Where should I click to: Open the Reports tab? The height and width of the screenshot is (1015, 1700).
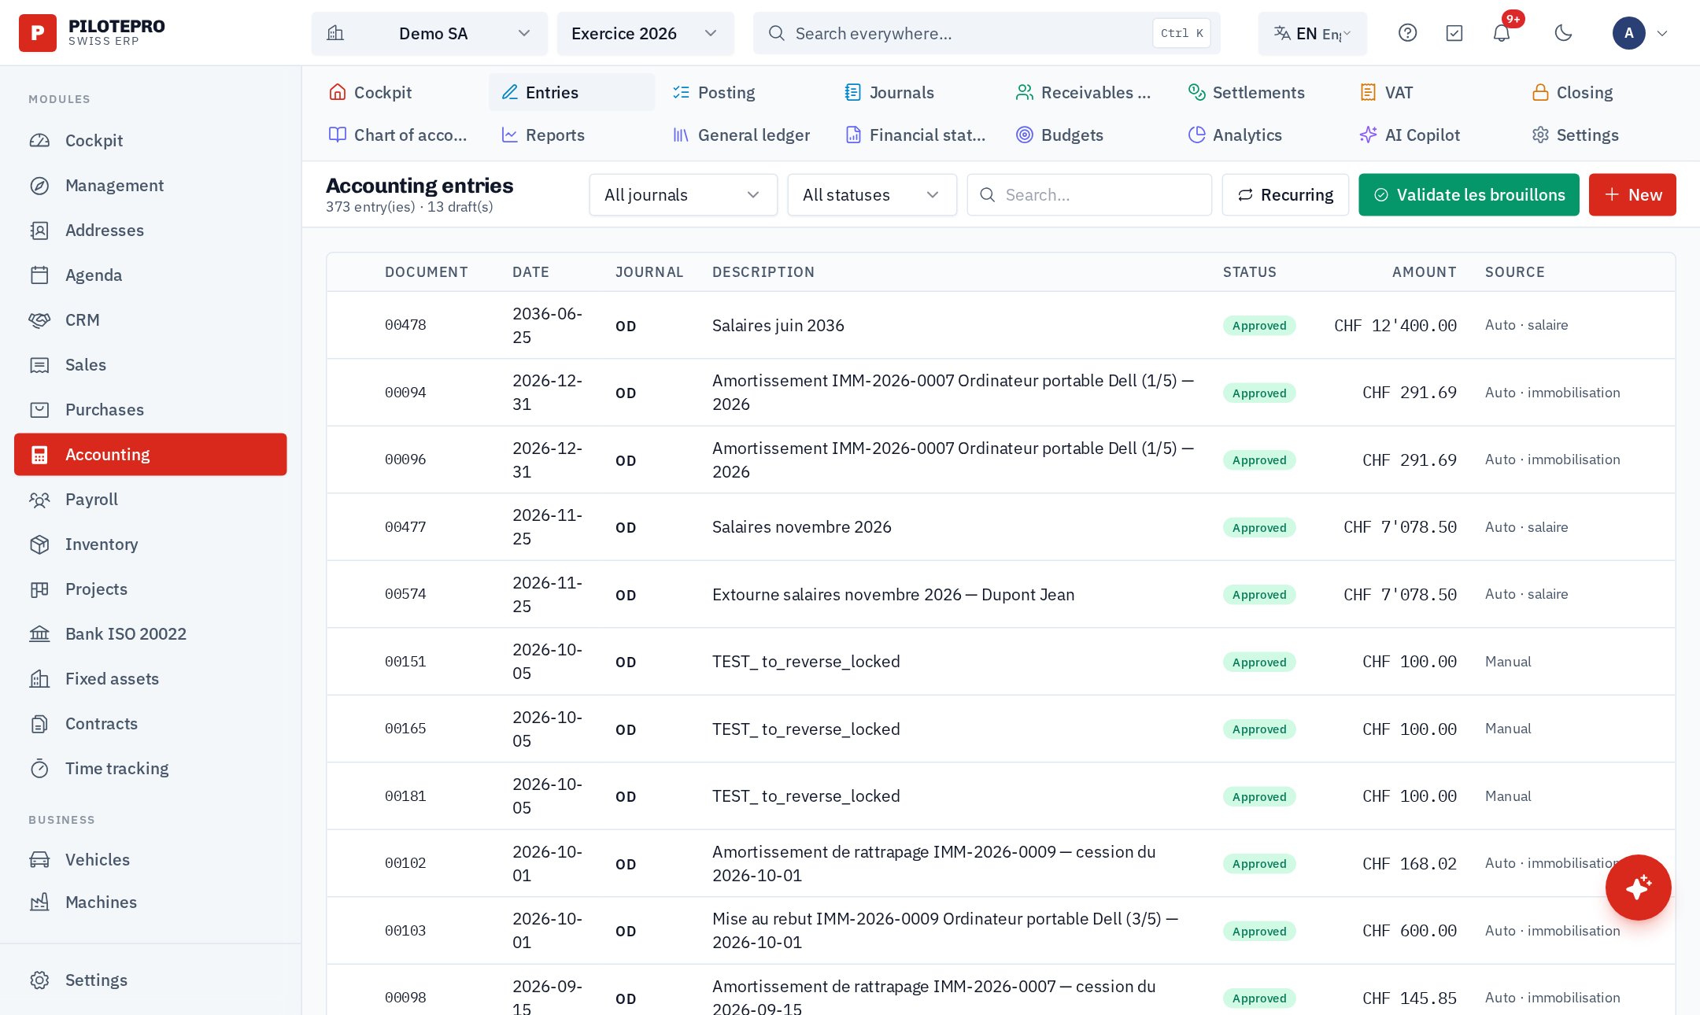(x=571, y=135)
